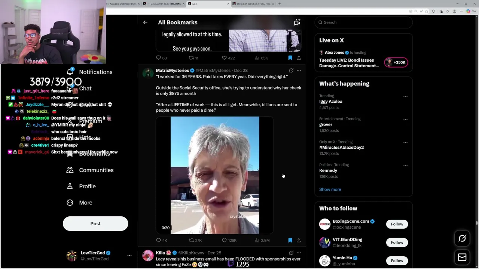Viewport: 479px width, 269px height.
Task: Open Grok icon on MatrixMysteries post
Action: [291, 70]
